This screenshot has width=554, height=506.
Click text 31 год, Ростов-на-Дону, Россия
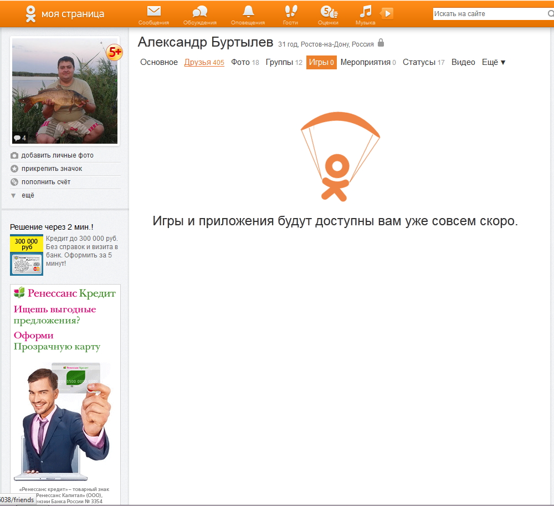[x=326, y=44]
